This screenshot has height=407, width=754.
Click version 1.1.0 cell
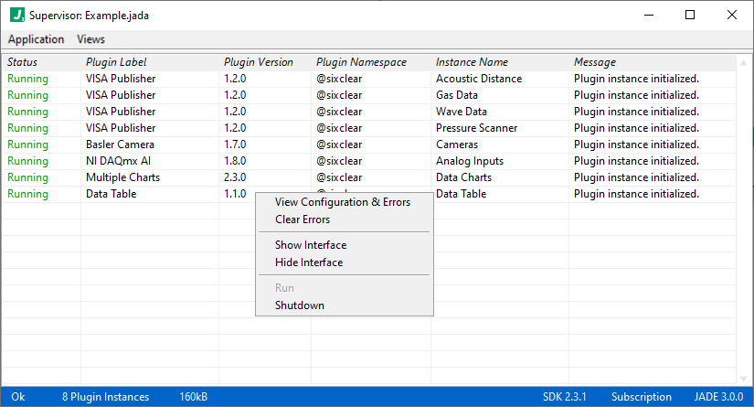click(x=235, y=194)
